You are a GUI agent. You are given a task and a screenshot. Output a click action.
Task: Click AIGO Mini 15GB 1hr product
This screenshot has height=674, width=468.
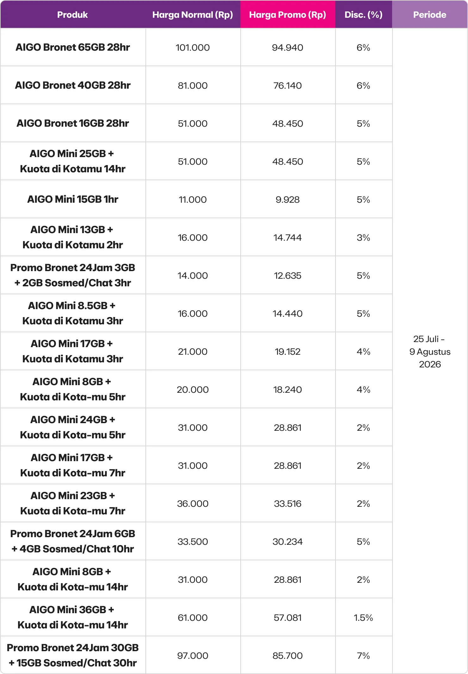pyautogui.click(x=73, y=199)
